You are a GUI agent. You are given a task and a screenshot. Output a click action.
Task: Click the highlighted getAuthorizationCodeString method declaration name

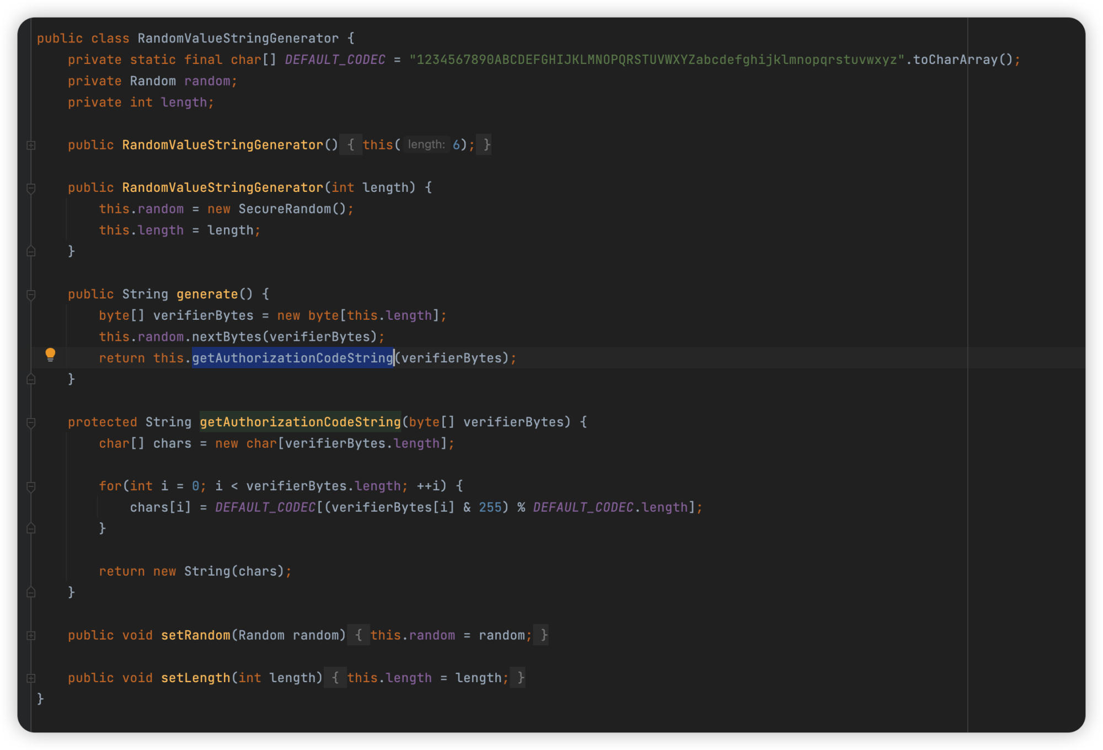(300, 422)
